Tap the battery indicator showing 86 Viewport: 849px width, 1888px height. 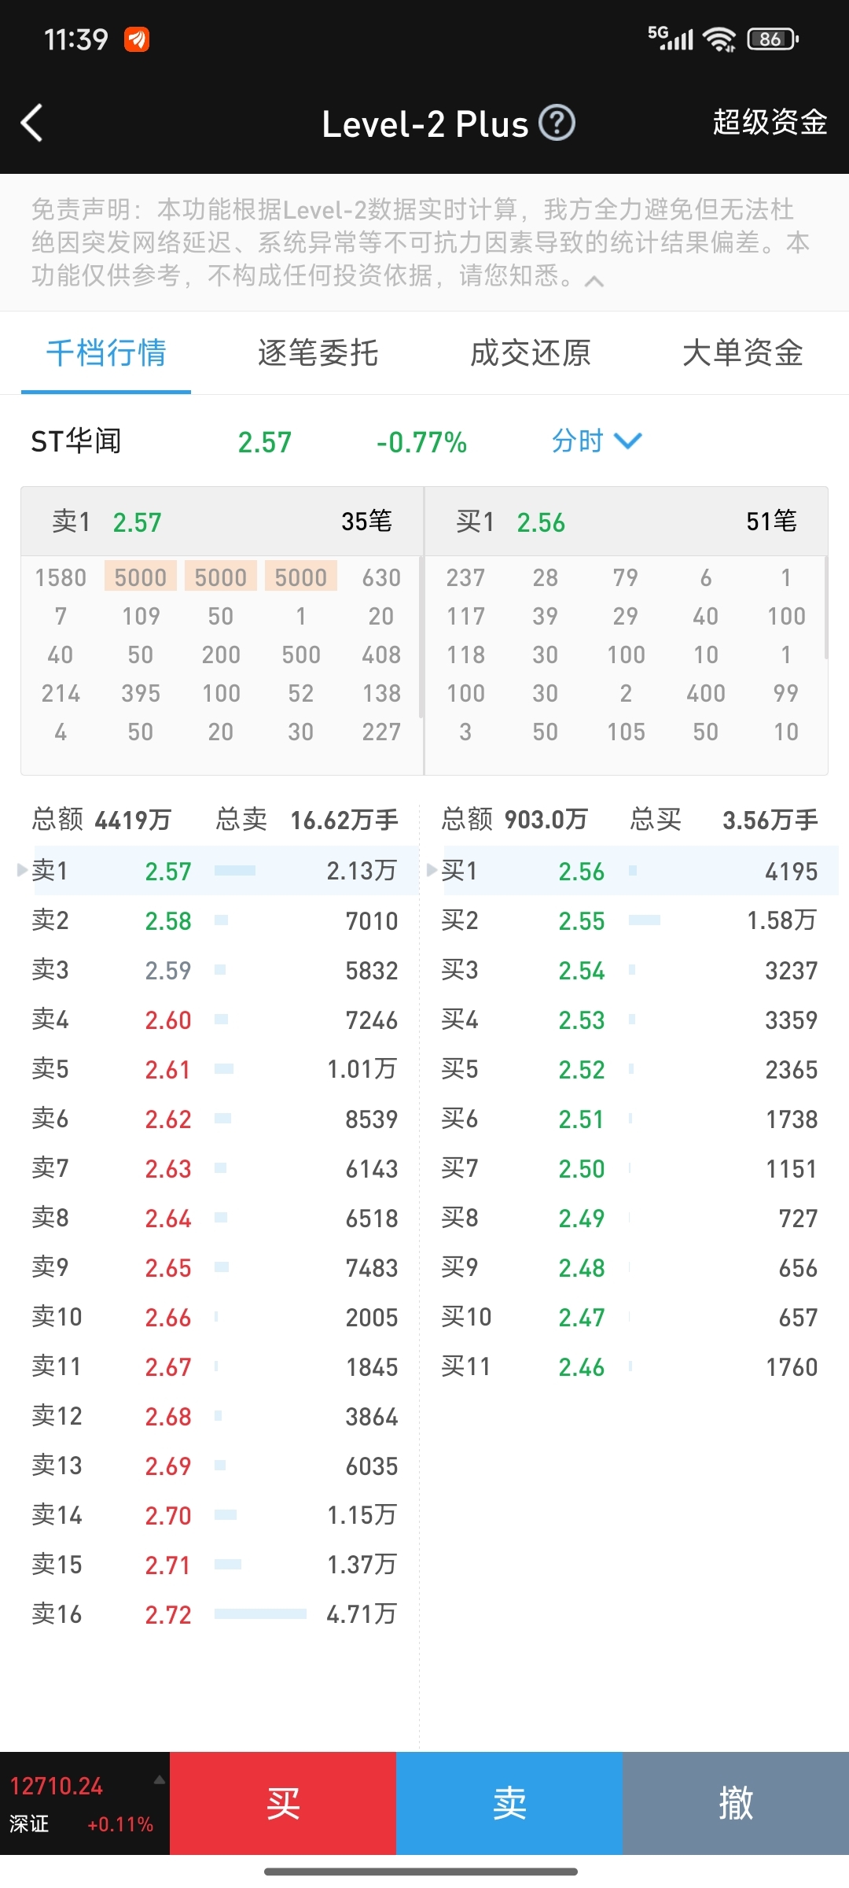click(773, 39)
